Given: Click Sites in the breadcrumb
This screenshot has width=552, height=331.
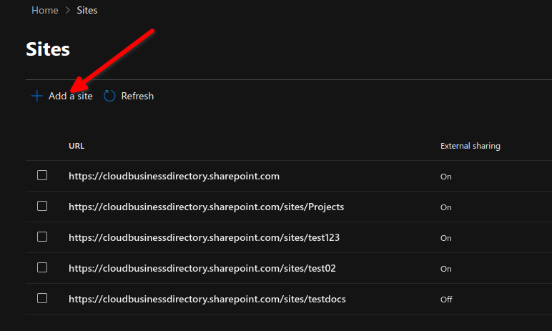Looking at the screenshot, I should (x=87, y=11).
